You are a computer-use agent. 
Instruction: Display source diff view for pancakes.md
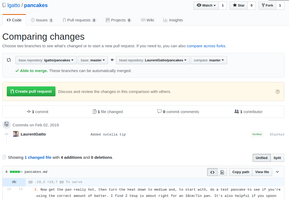click(212, 172)
